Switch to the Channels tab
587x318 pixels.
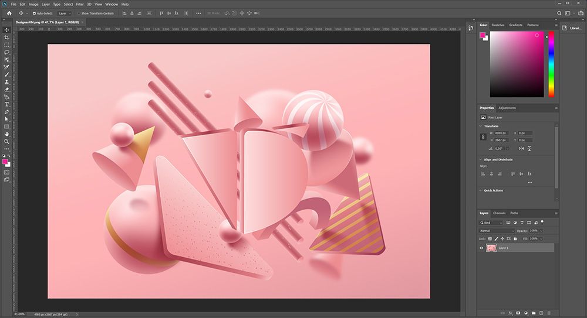click(499, 213)
